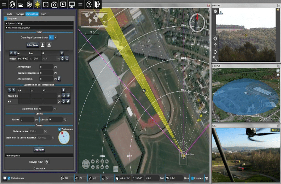Click the 'Infos Radar' button

tap(33, 45)
